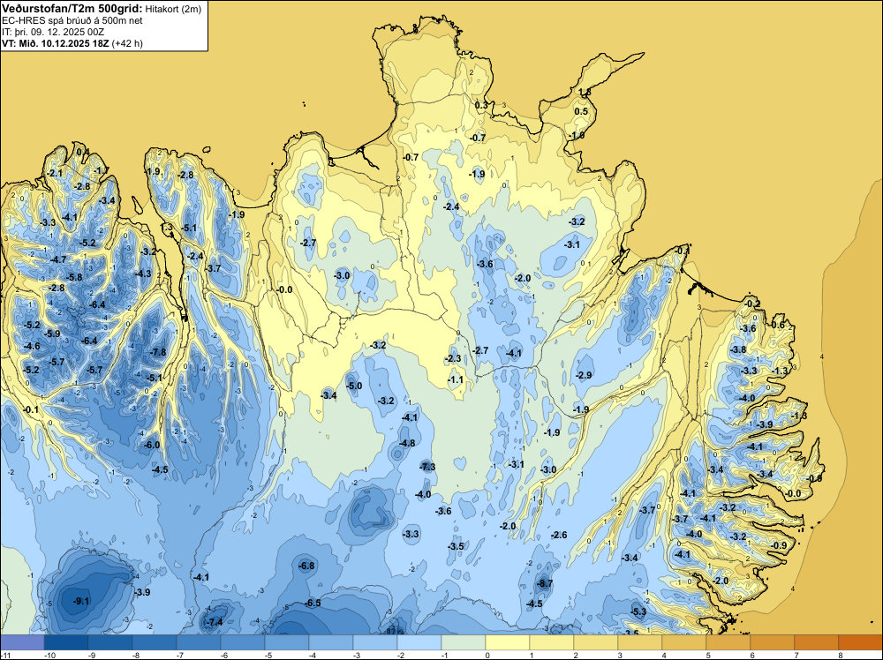Click the '-2.3' temperature value
Screen dimensions: 883x660
(x=453, y=359)
